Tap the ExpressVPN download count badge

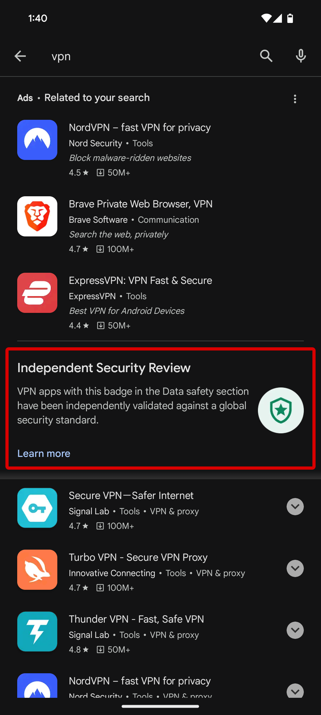(114, 325)
